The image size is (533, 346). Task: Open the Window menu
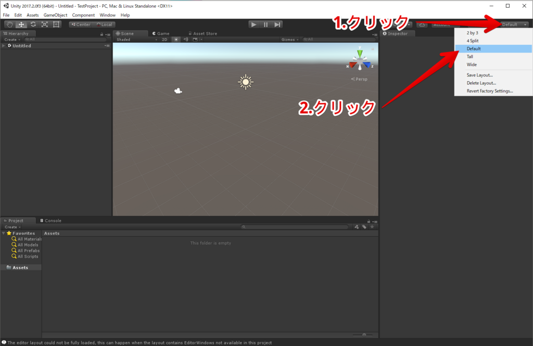[x=107, y=15]
